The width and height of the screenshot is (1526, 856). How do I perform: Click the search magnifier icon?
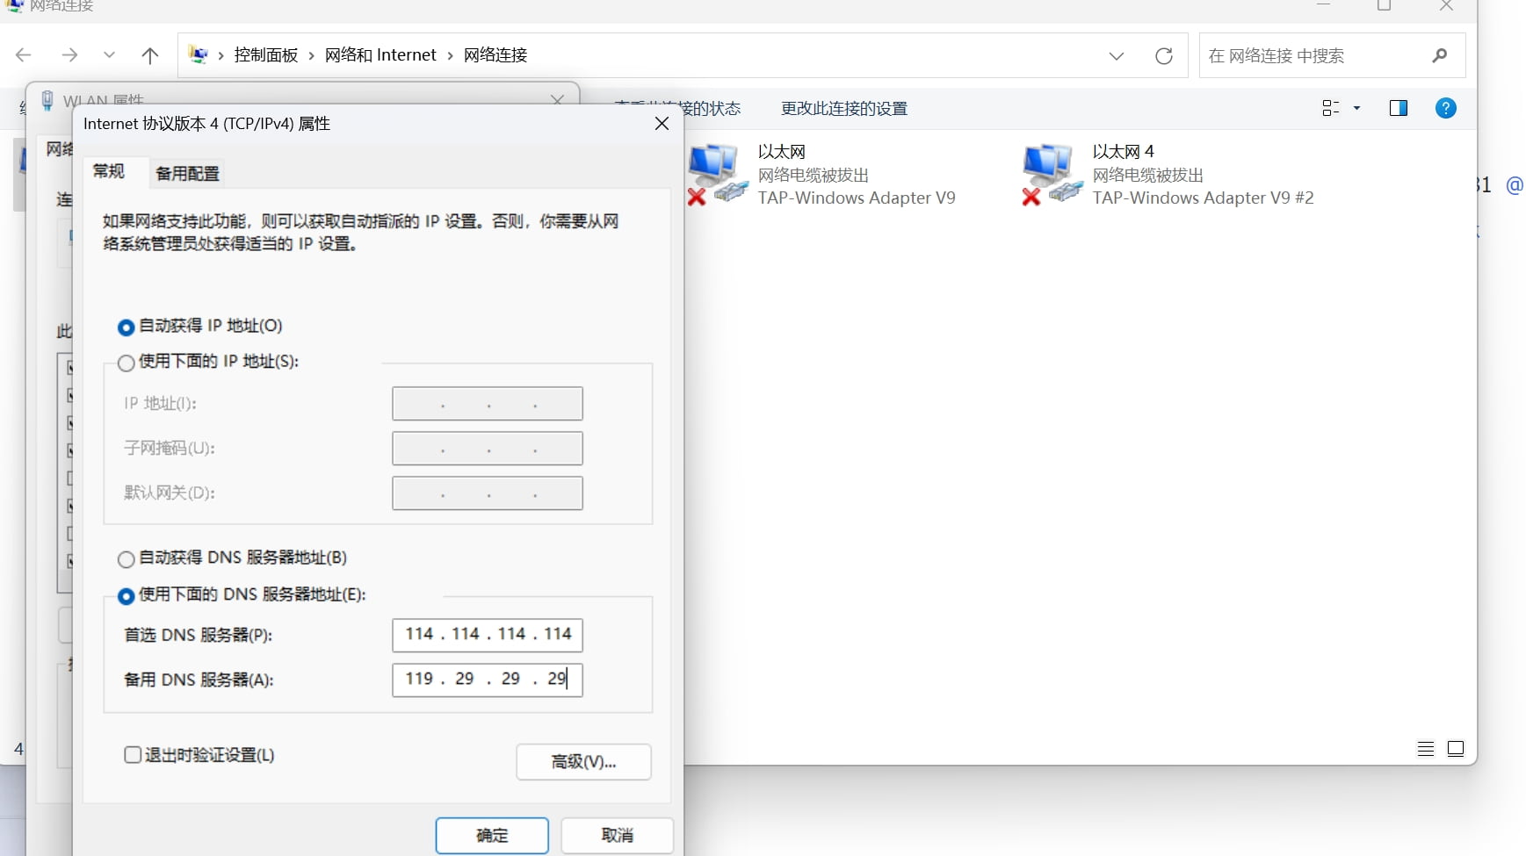coord(1439,55)
